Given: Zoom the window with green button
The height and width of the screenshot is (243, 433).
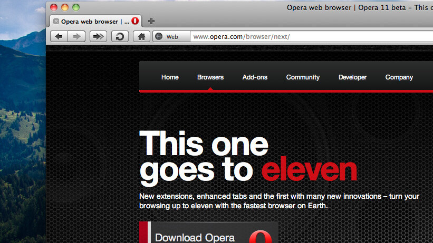Looking at the screenshot, I should pyautogui.click(x=75, y=7).
